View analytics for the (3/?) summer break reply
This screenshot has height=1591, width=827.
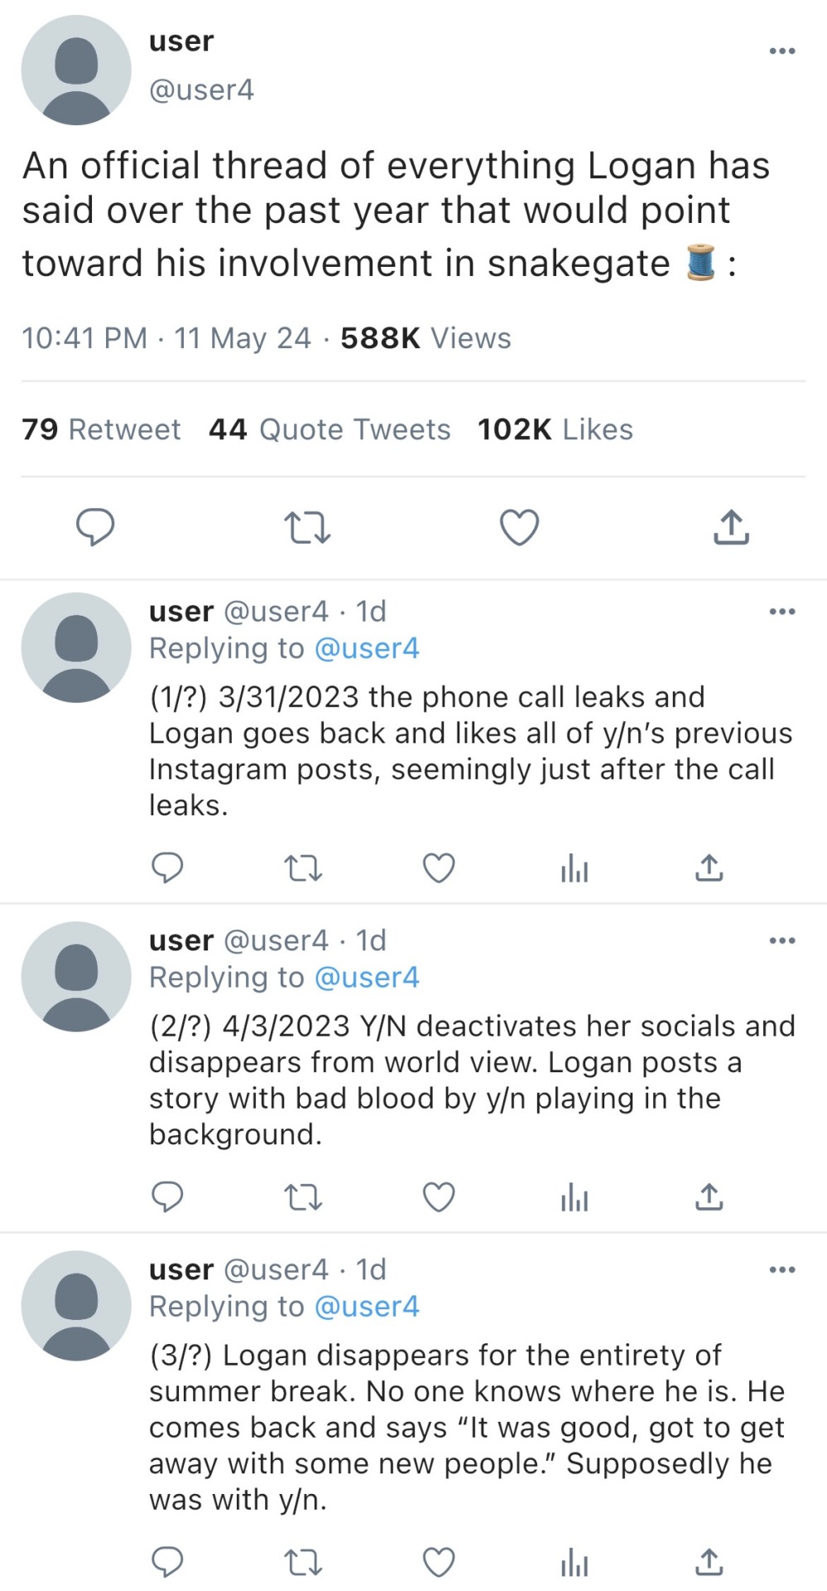575,1564
